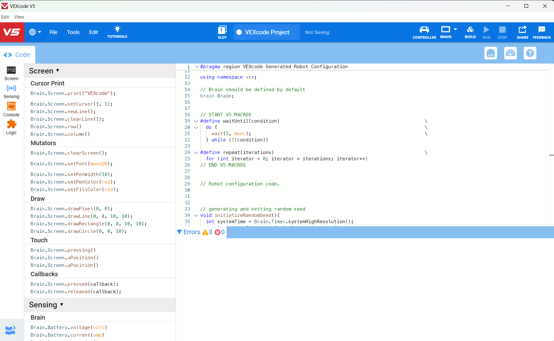Click the VEXcode Project name button
Image resolution: width=554 pixels, height=341 pixels.
click(267, 32)
